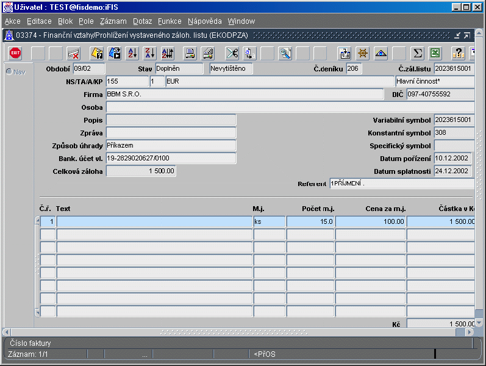Click the Excel export icon
Image resolution: width=486 pixels, height=366 pixels.
tap(434, 53)
